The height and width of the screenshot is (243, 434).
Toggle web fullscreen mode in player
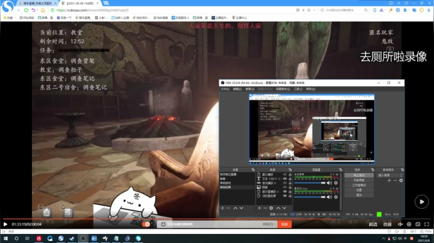click(x=418, y=224)
